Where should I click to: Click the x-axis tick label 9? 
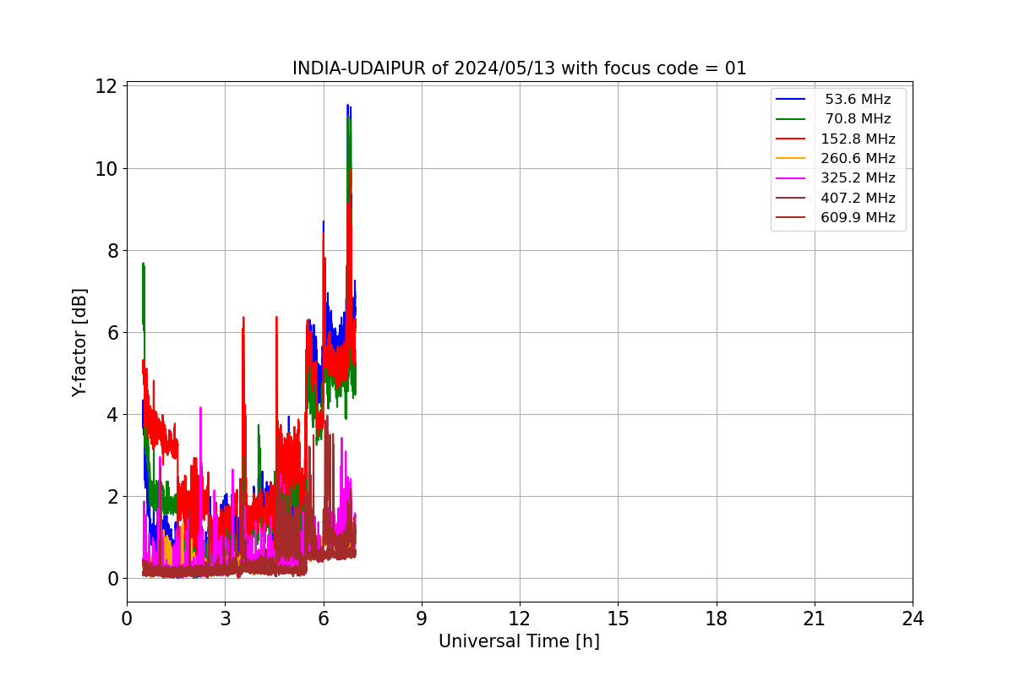click(422, 619)
